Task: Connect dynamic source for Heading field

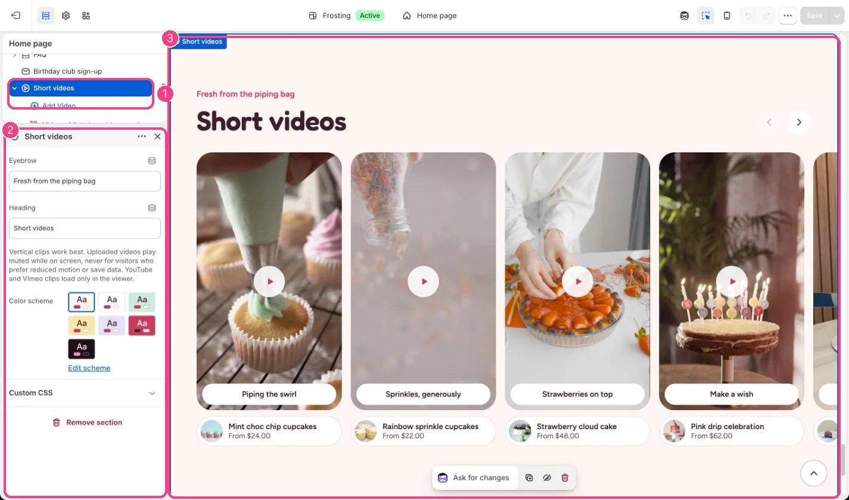Action: coord(152,208)
